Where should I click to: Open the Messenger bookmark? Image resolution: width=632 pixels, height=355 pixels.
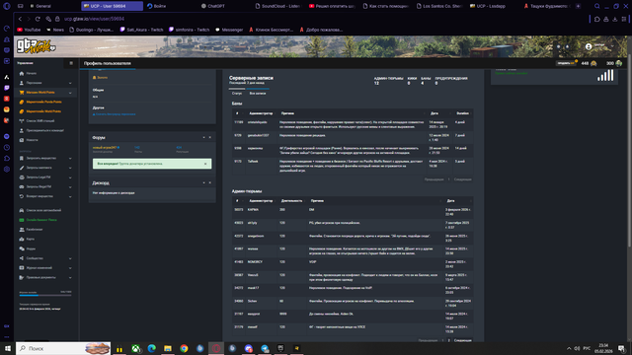point(229,30)
